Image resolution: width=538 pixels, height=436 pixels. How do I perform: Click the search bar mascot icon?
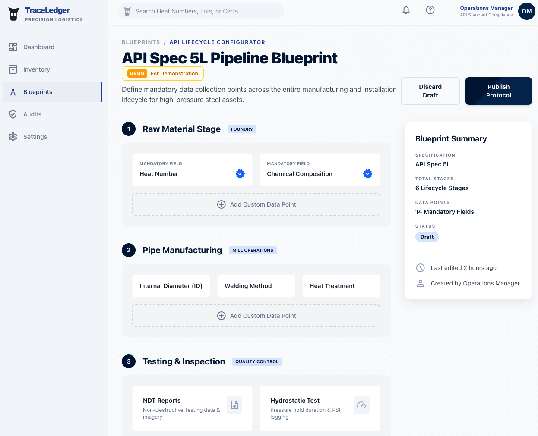pos(127,12)
